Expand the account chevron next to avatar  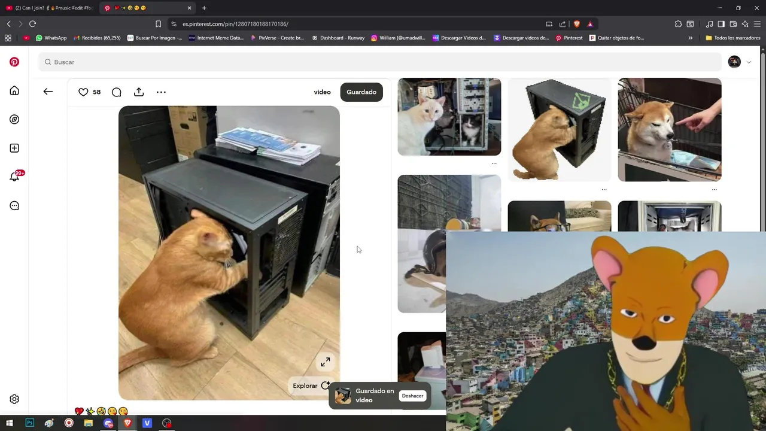pos(749,62)
